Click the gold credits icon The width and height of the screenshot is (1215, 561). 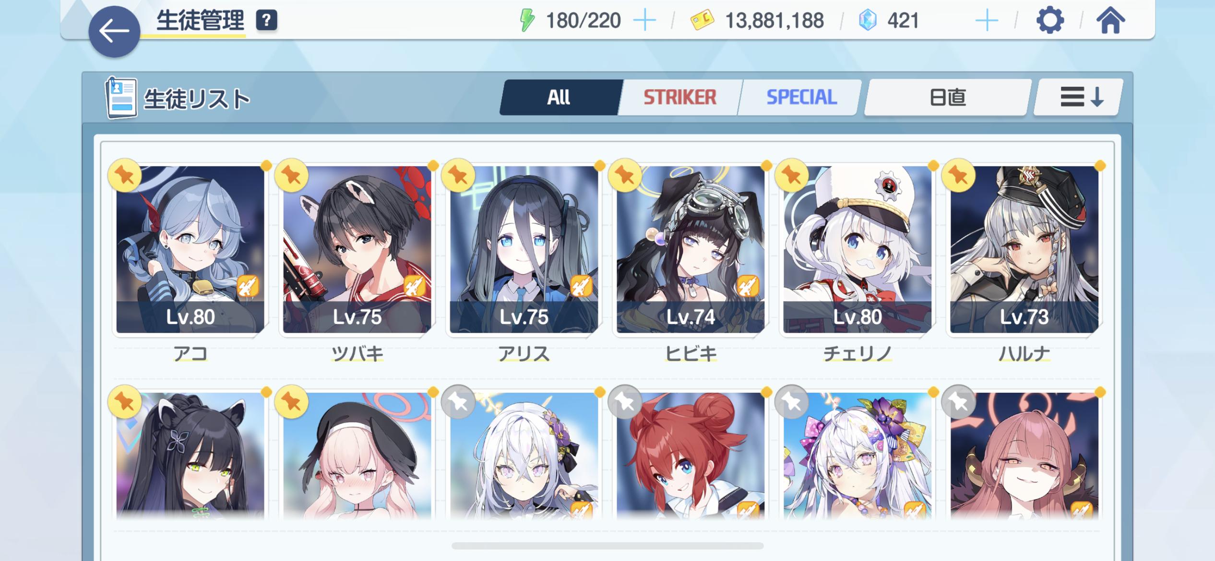pyautogui.click(x=702, y=21)
